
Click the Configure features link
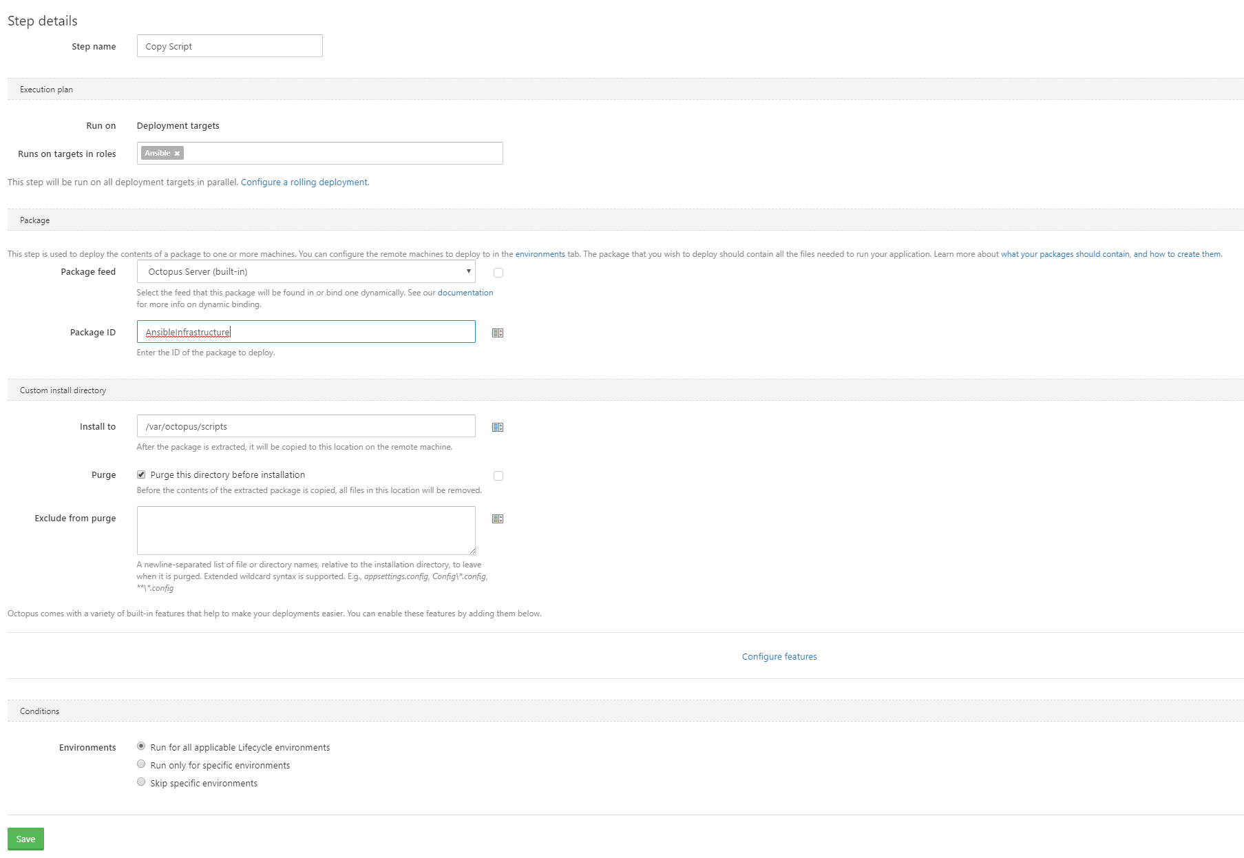[x=779, y=656]
